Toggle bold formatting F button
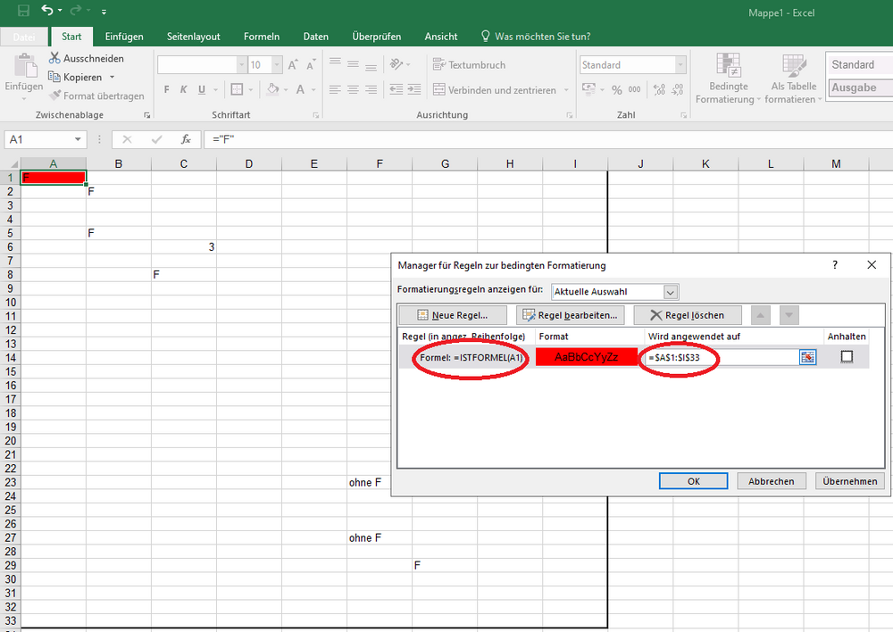Image resolution: width=893 pixels, height=632 pixels. [x=166, y=90]
